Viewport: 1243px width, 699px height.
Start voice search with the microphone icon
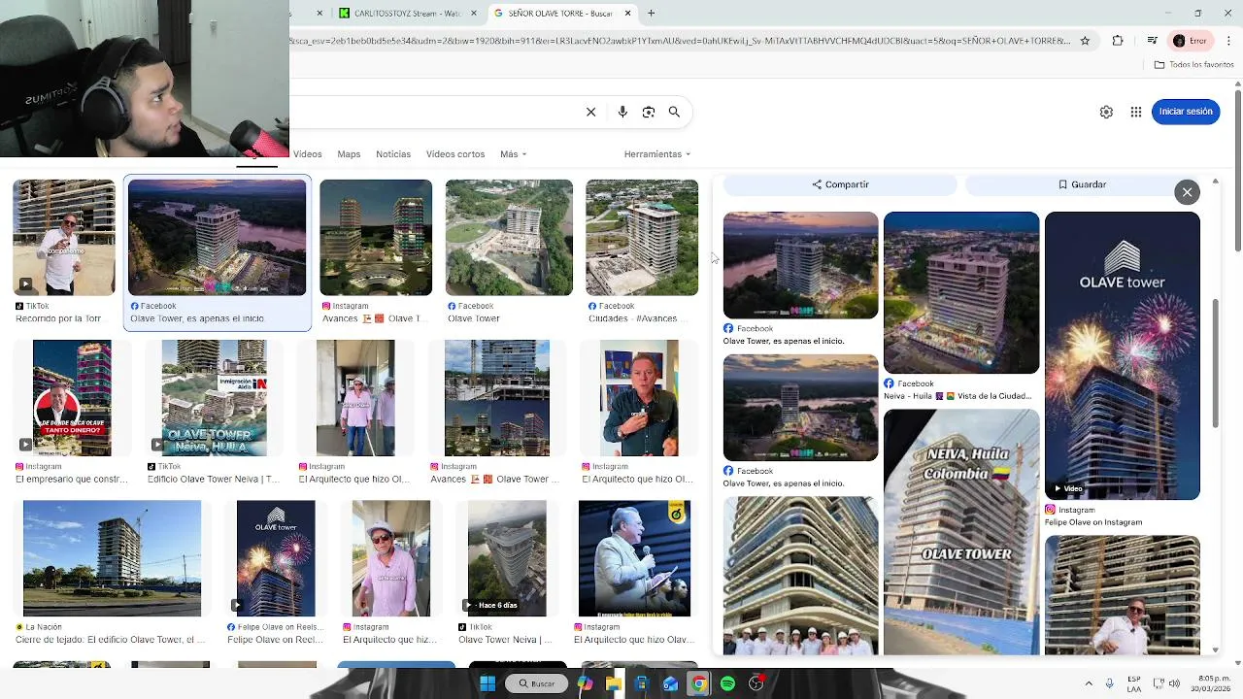622,112
